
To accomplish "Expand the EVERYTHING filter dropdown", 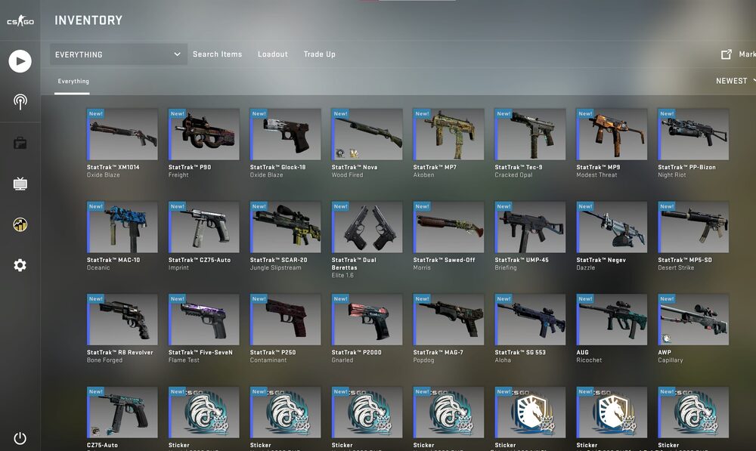I will click(118, 54).
